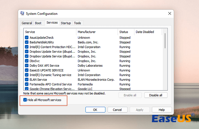This screenshot has height=129, width=199.
Task: Toggle EaseUS UPDATE SERVICE checkbox
Action: tap(27, 70)
